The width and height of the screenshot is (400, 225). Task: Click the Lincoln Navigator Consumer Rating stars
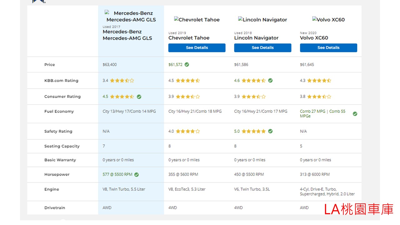click(254, 97)
